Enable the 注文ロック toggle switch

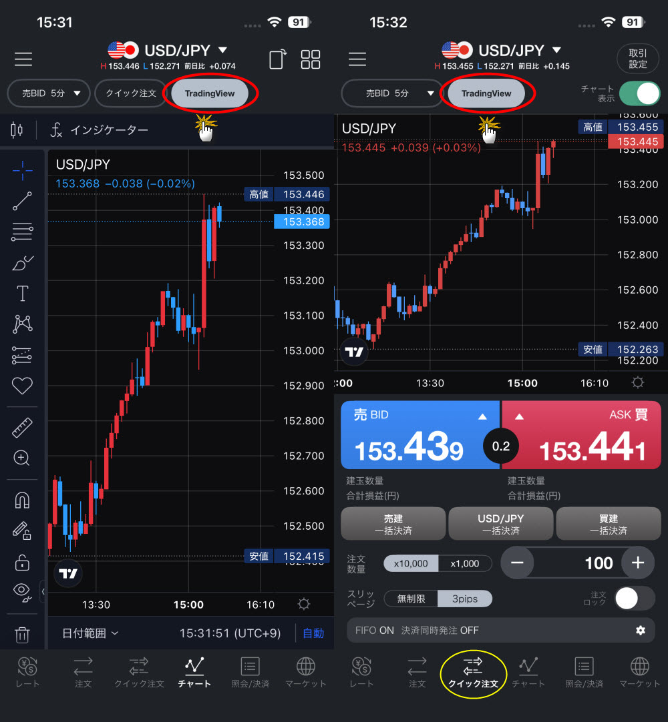coord(635,599)
